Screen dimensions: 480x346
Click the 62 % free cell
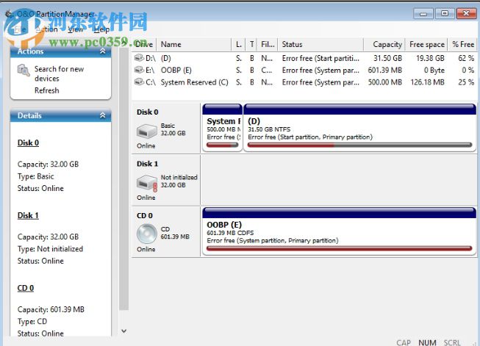tap(466, 58)
